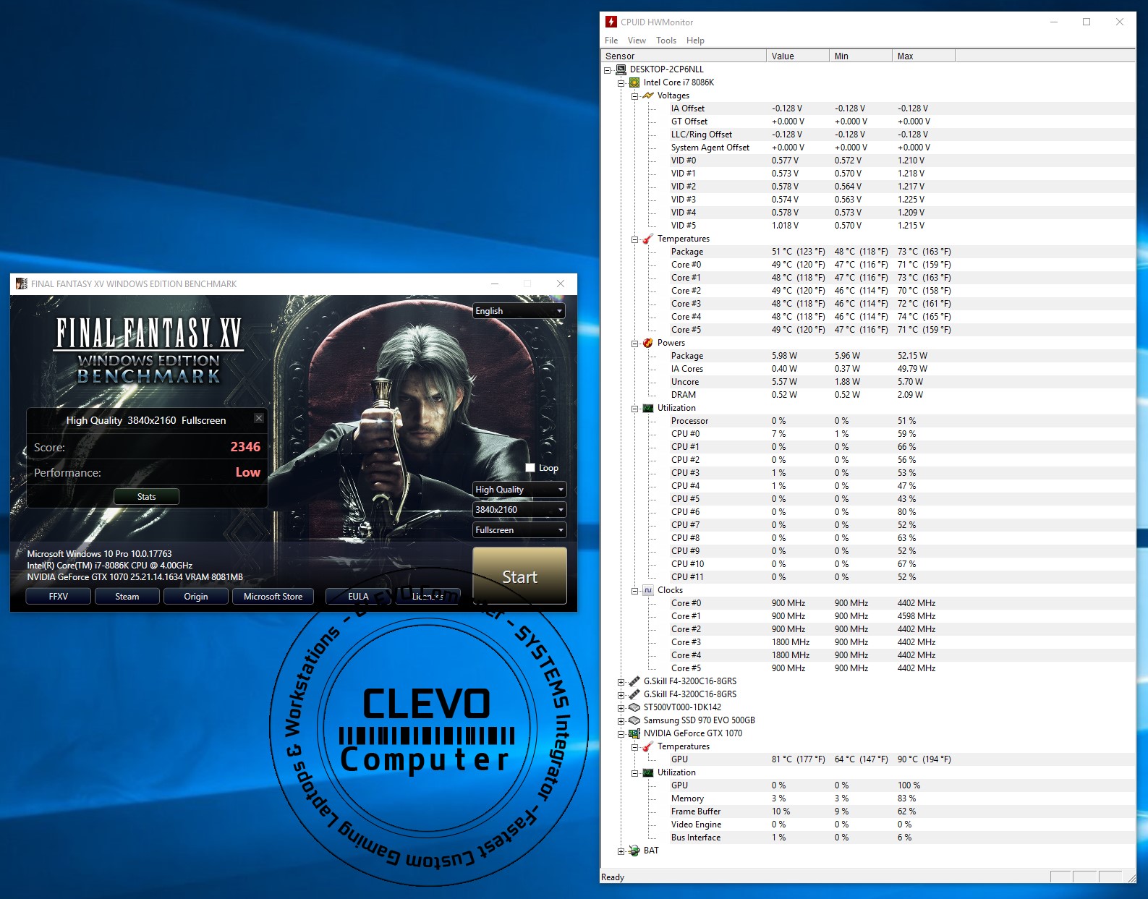1148x899 pixels.
Task: Click the Microsoft Store button
Action: [273, 597]
